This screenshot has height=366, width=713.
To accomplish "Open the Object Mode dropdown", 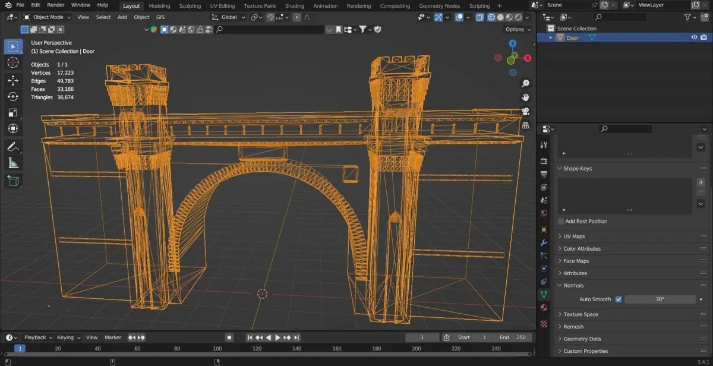I will point(46,17).
